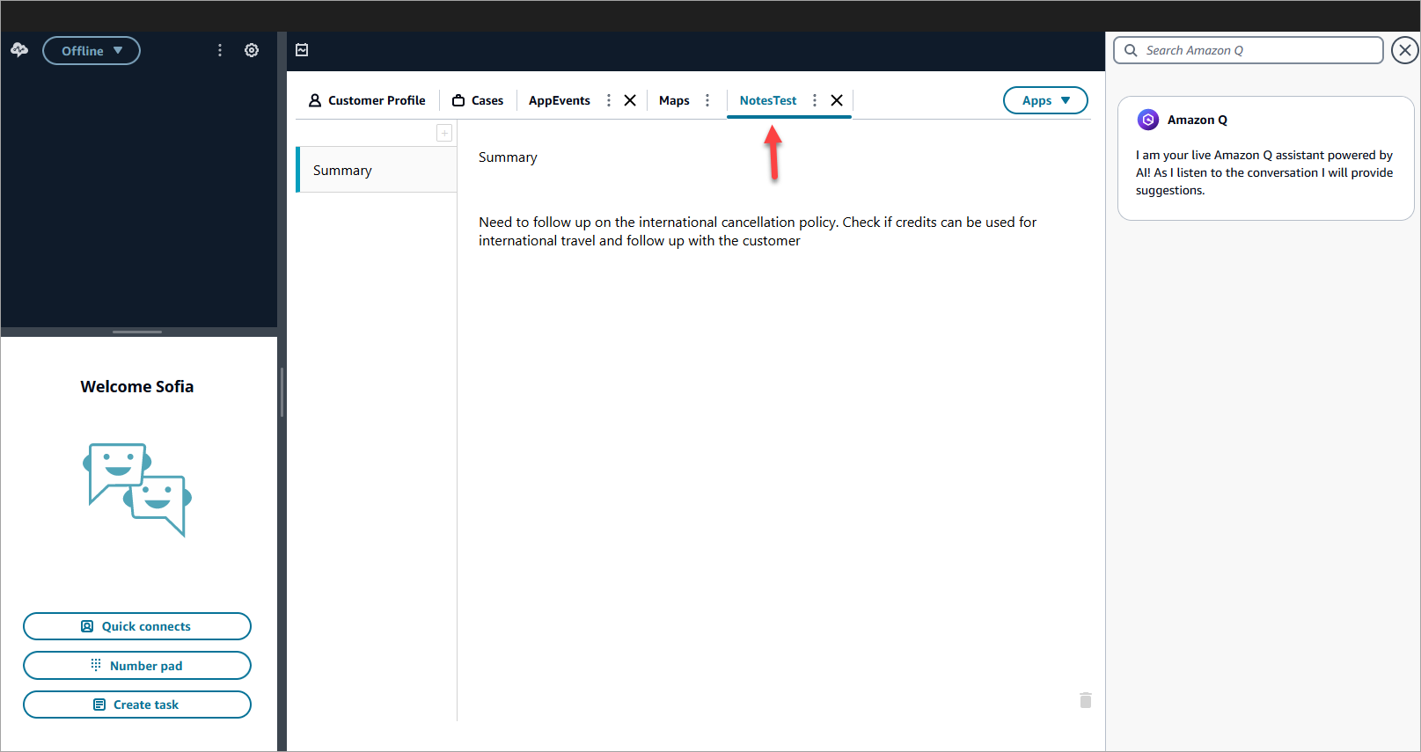
Task: Add a new note with plus icon
Action: [x=444, y=133]
